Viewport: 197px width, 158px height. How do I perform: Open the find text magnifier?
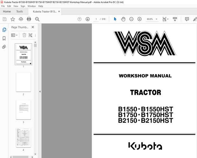(37, 19)
